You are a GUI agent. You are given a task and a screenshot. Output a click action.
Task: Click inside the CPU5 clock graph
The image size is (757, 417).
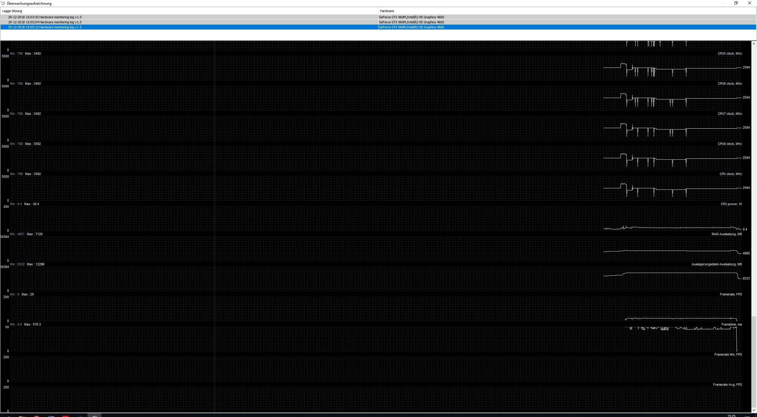tap(355, 68)
